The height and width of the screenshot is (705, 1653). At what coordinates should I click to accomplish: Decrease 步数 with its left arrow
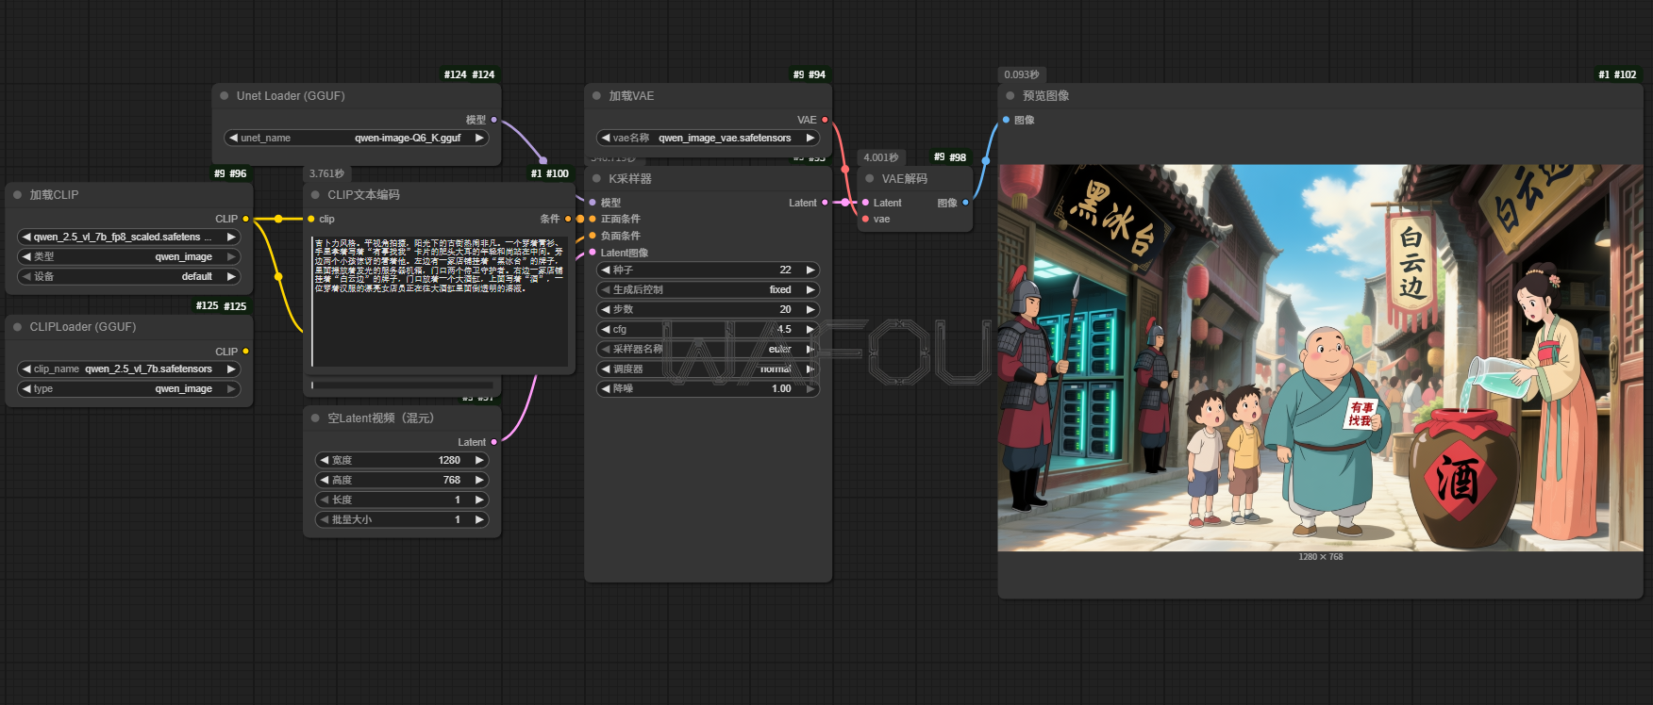click(606, 309)
